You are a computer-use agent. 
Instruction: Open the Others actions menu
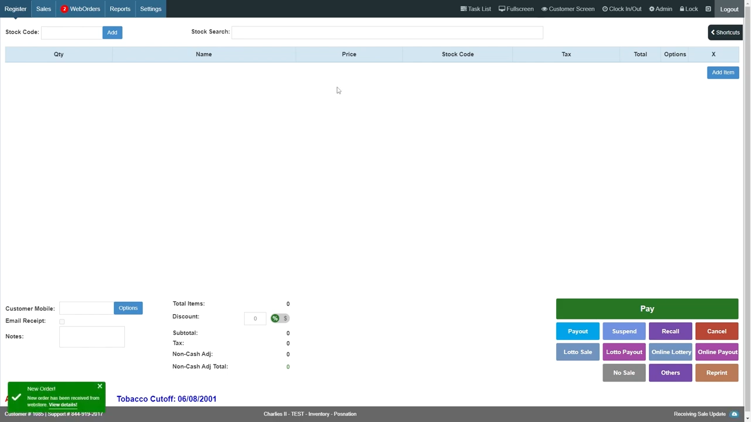click(670, 373)
